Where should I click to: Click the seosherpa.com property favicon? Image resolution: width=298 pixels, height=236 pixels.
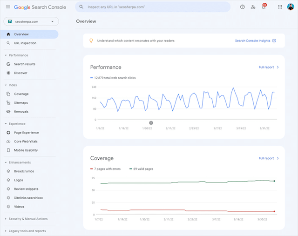click(10, 21)
